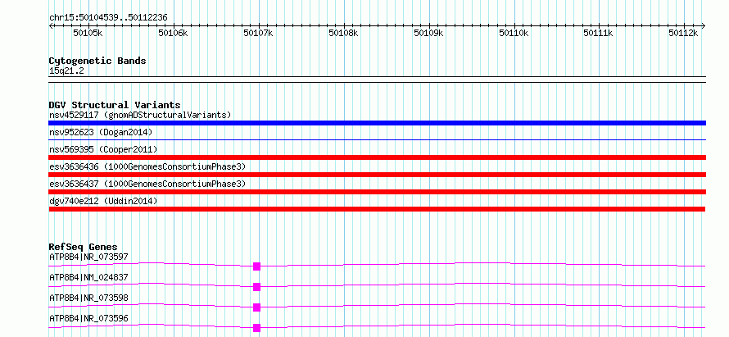Viewport: 729px width, 337px height.
Task: Open variant esv3636437 label
Action: point(147,184)
